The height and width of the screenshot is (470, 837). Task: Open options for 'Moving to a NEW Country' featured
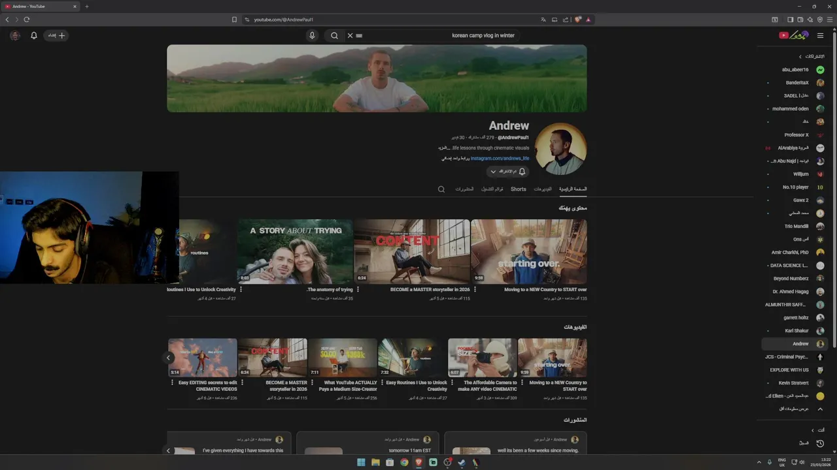(475, 289)
